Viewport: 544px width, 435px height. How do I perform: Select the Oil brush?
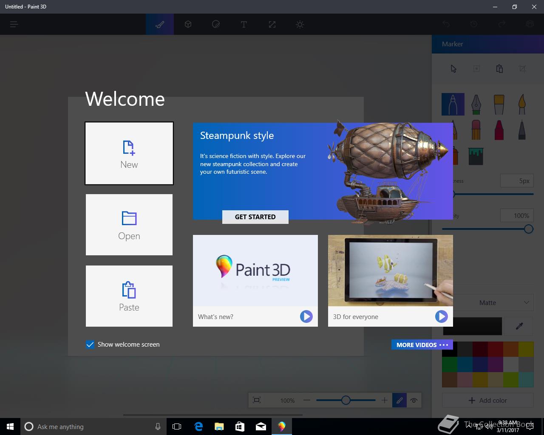tap(499, 105)
